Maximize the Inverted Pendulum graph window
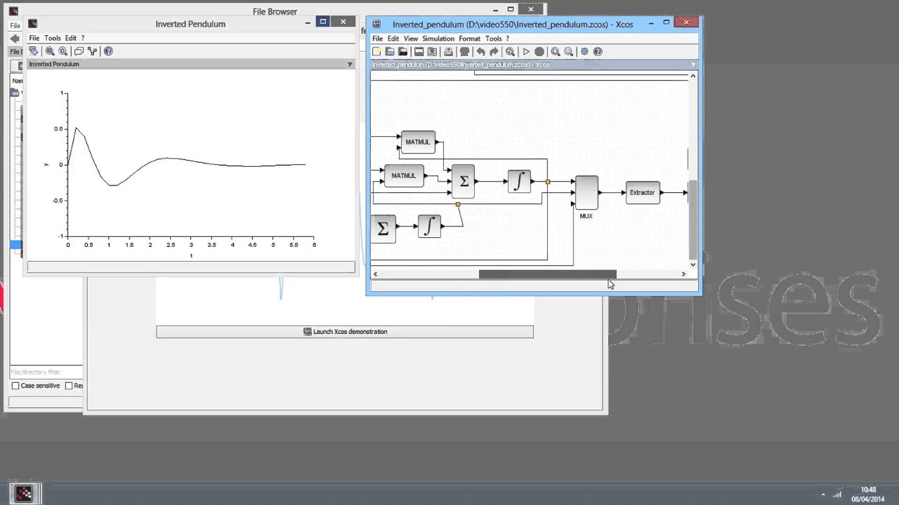Viewport: 899px width, 505px height. [323, 22]
